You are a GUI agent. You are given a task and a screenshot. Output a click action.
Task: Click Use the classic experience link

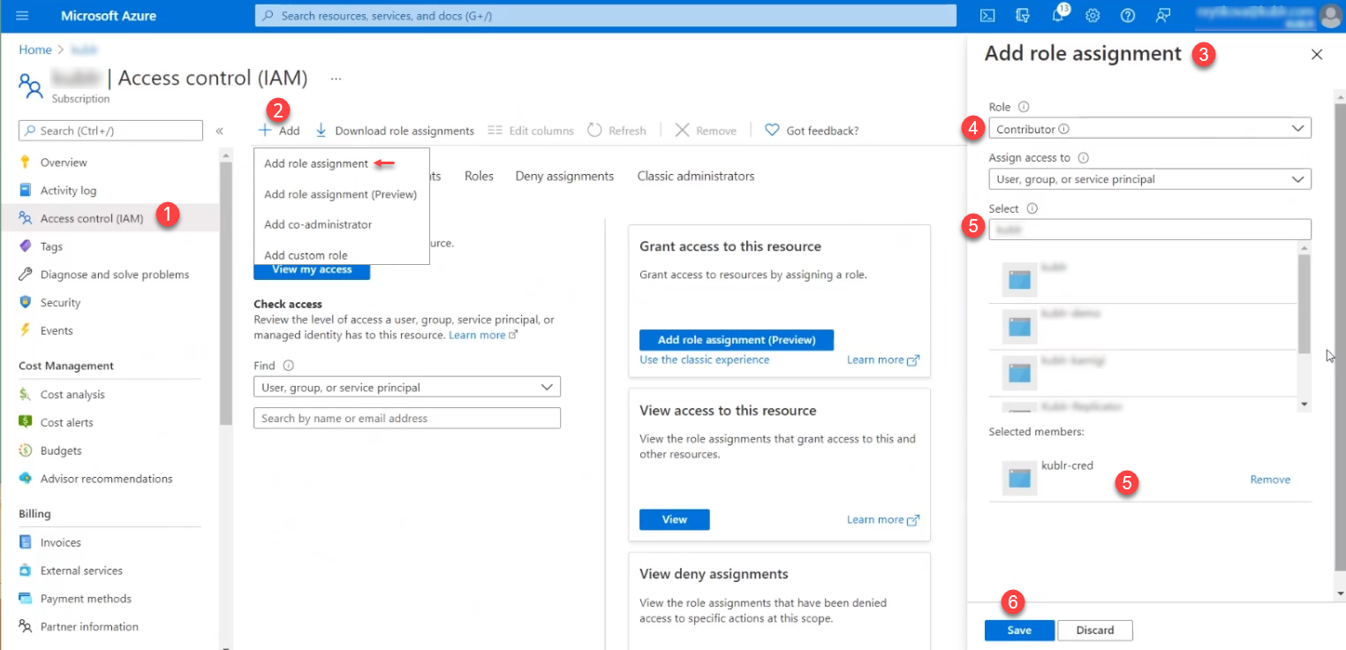click(705, 359)
